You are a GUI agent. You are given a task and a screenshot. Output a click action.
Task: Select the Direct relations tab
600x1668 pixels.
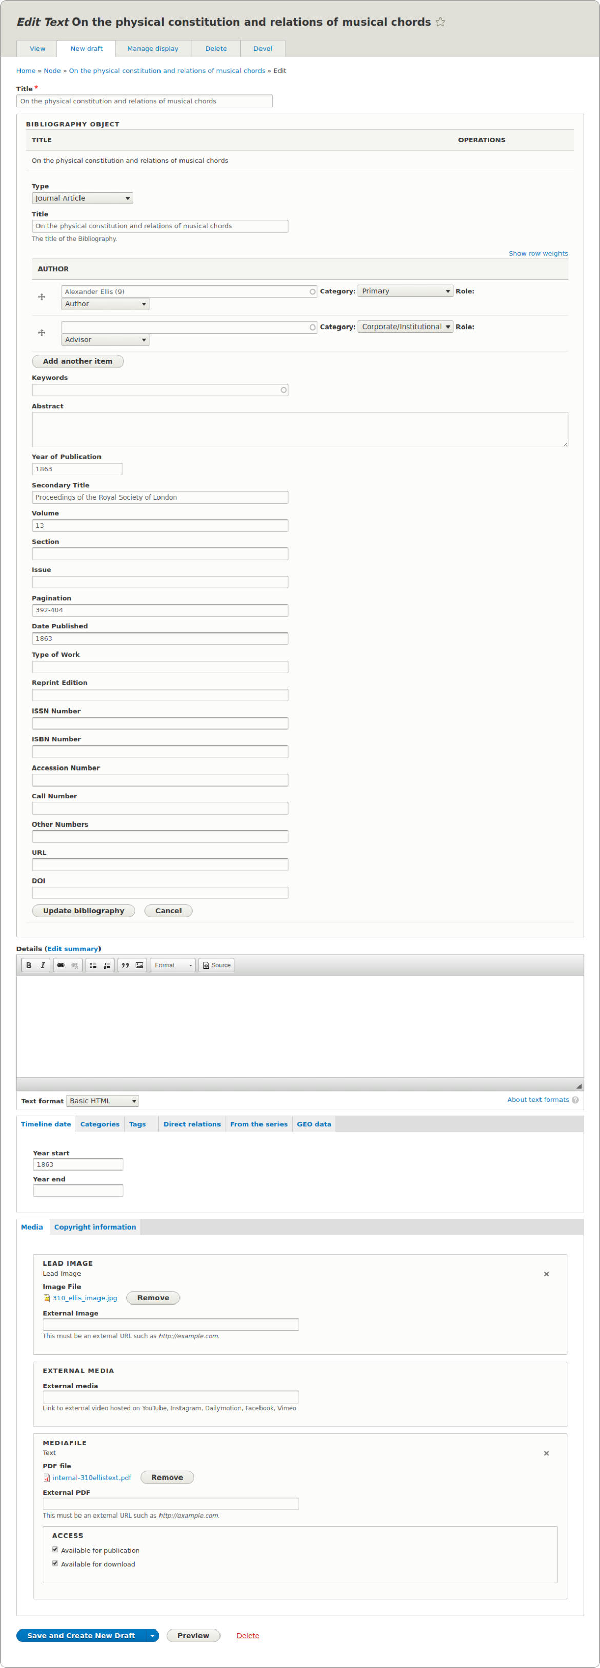click(x=191, y=1124)
